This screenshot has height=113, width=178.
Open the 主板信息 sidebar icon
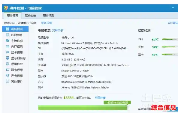(8, 41)
